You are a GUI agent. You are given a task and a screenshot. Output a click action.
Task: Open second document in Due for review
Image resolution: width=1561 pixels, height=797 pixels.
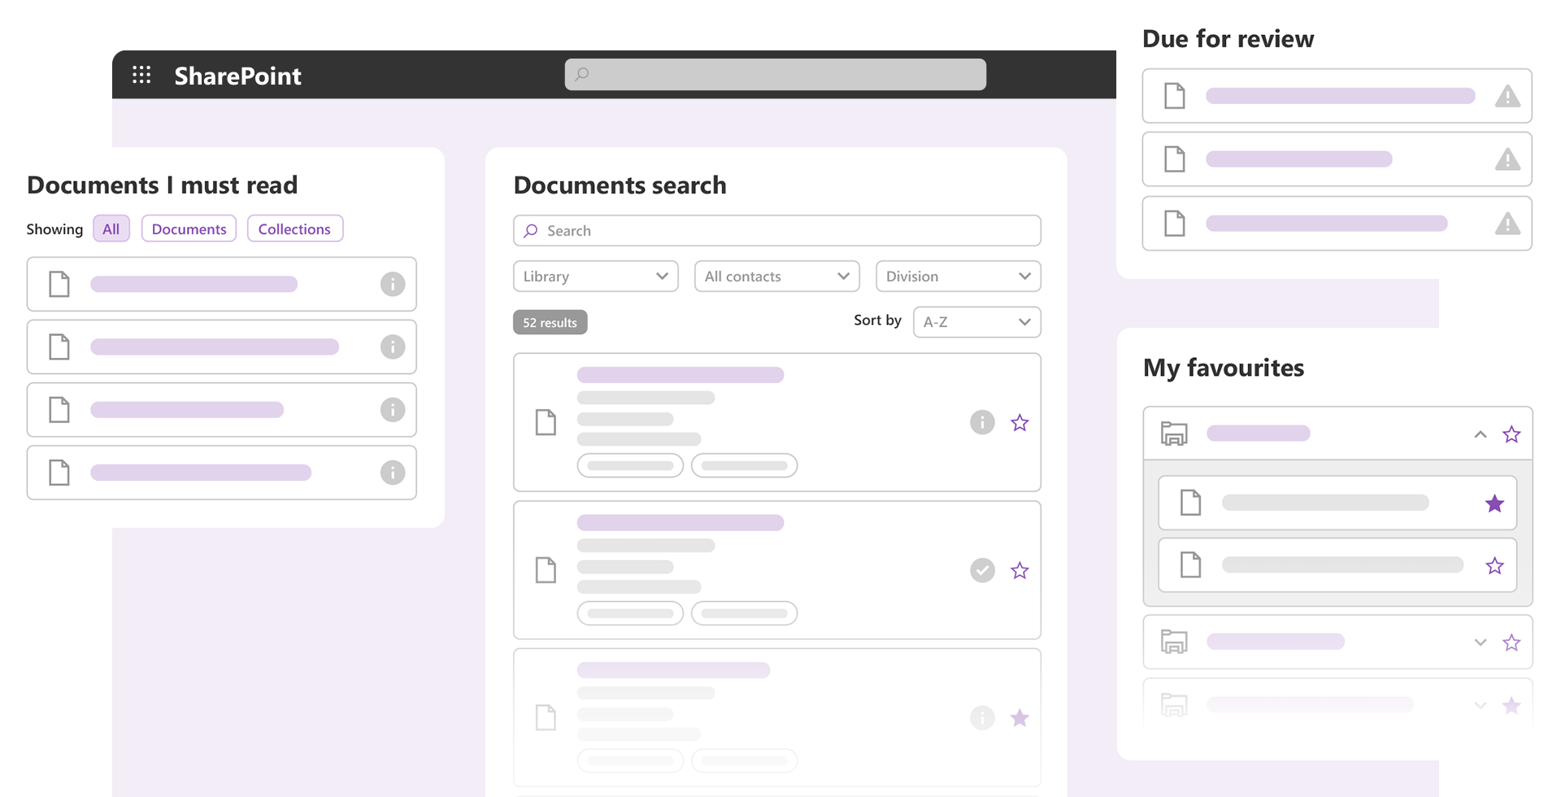coord(1337,159)
